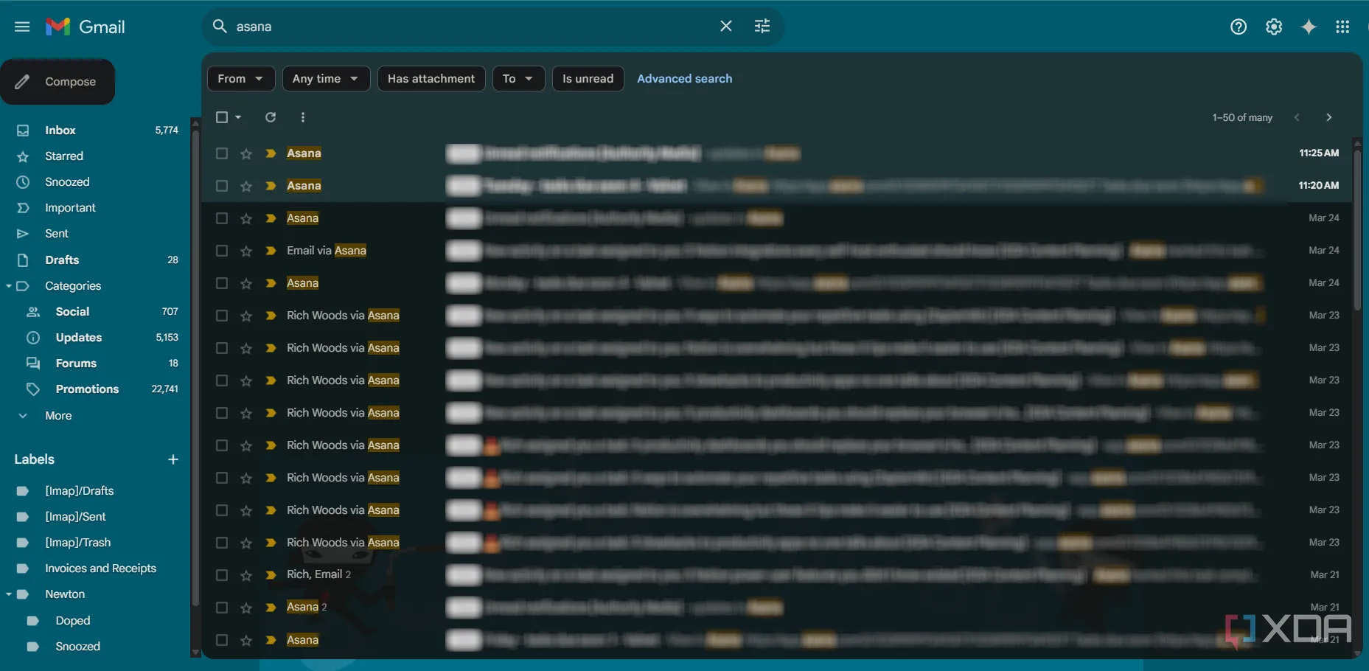This screenshot has height=671, width=1369.
Task: Open the main menu hamburger icon
Action: 22,27
